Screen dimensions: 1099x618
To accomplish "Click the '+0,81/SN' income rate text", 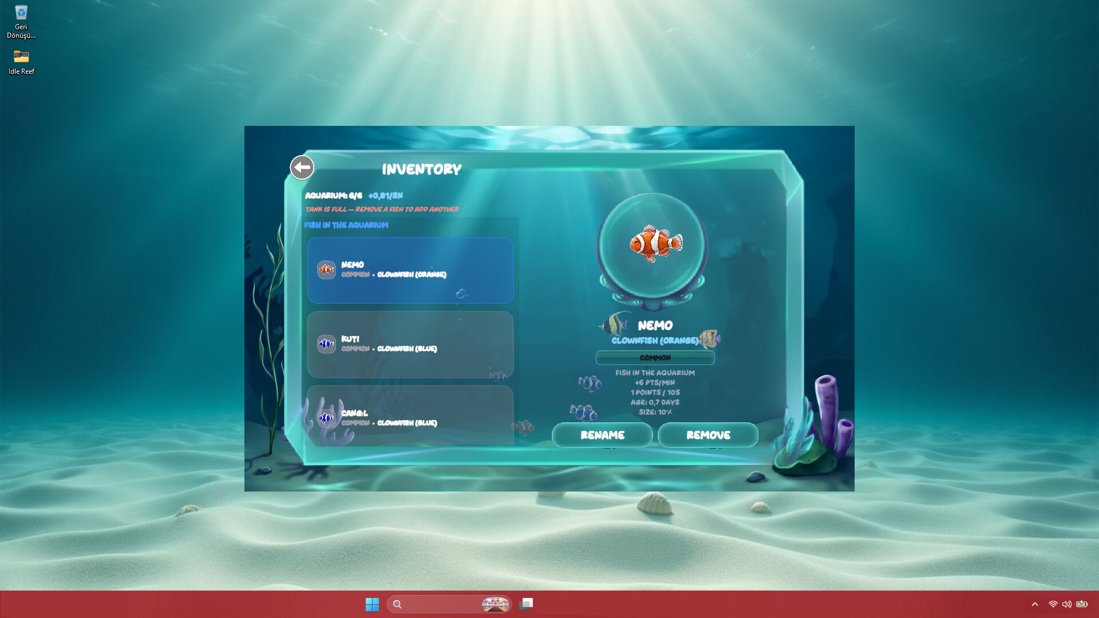I will coord(385,196).
